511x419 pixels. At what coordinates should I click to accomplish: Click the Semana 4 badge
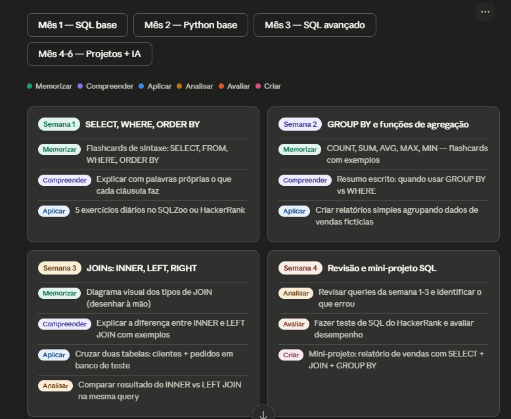(300, 268)
